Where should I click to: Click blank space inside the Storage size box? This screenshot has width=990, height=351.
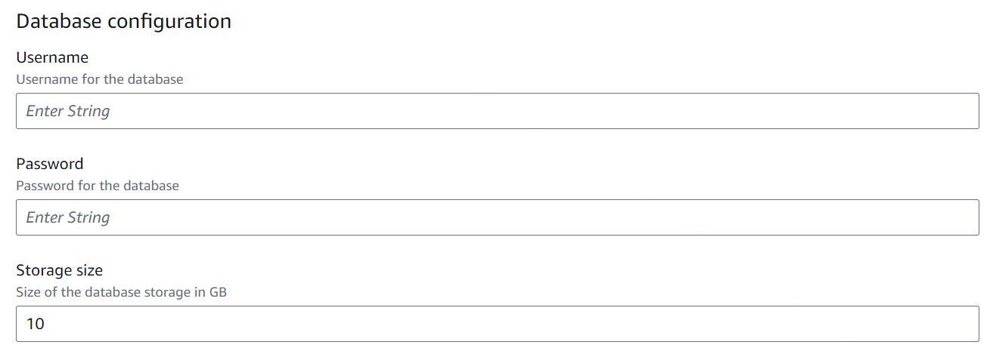pos(529,324)
